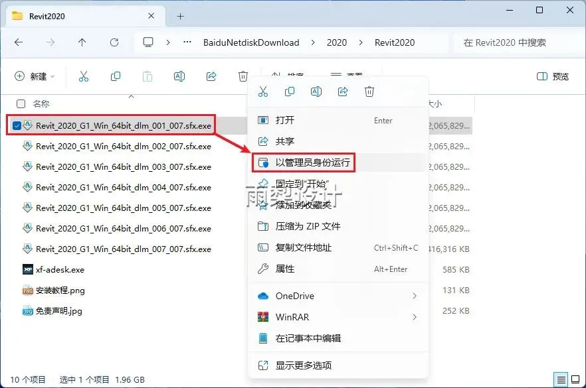Click the chevron after the This PC icon
Viewport: 586px width, 388px height.
168,42
